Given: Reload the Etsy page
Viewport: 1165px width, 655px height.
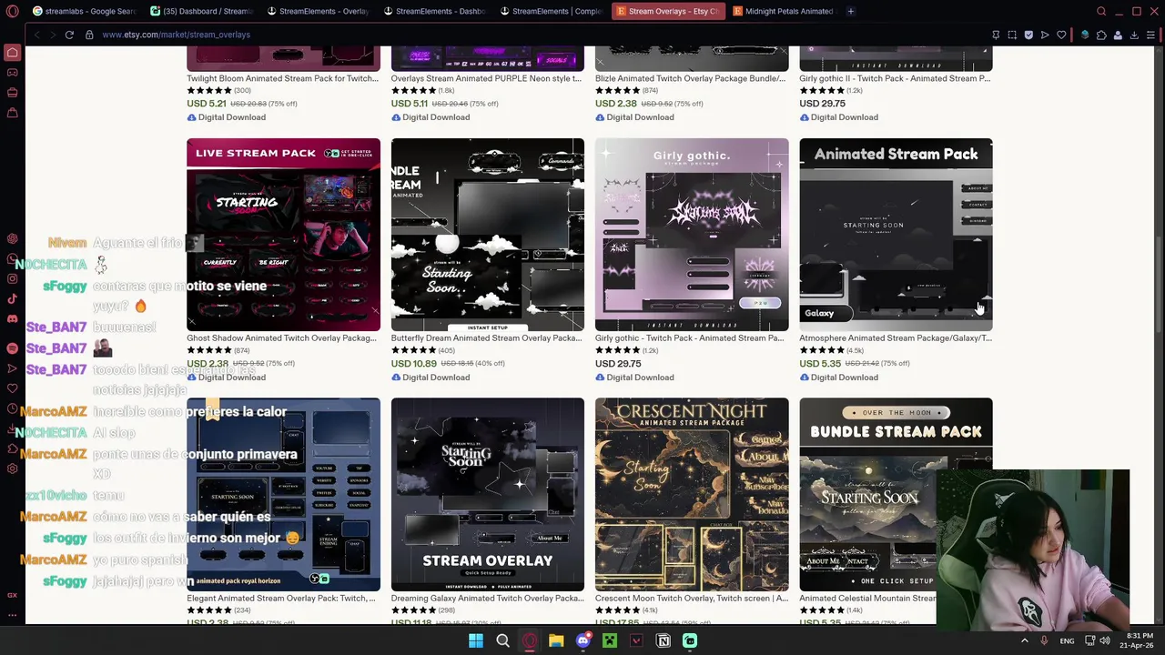Looking at the screenshot, I should click(69, 35).
